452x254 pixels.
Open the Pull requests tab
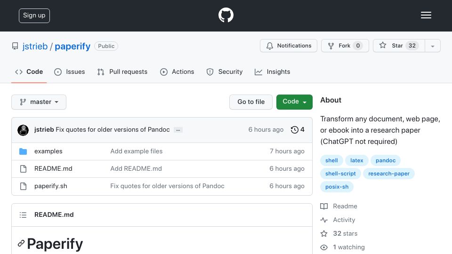click(122, 71)
